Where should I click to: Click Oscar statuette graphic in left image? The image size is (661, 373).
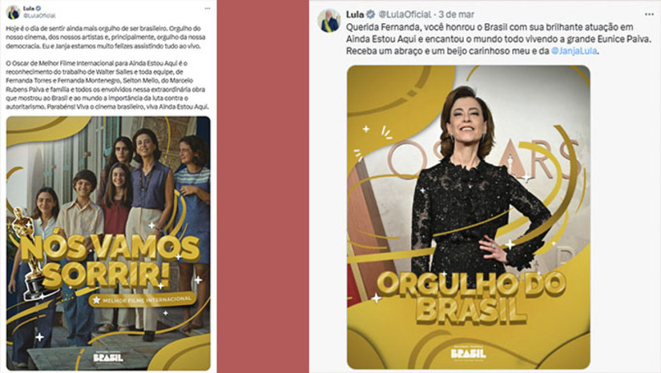[30, 253]
